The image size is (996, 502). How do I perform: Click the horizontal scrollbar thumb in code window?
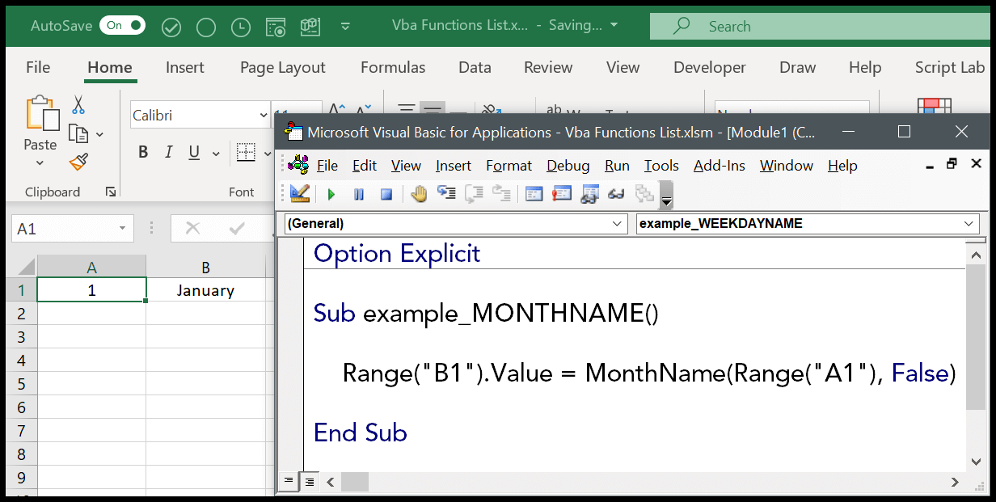[354, 482]
